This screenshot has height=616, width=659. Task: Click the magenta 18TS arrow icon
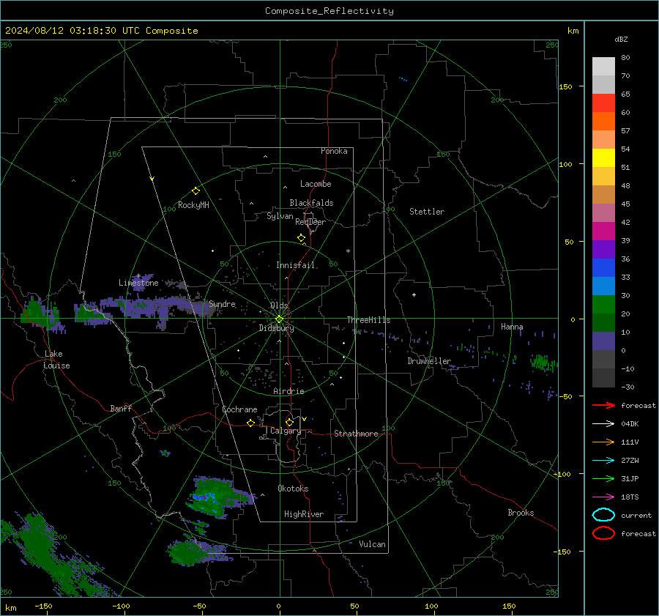pos(603,497)
